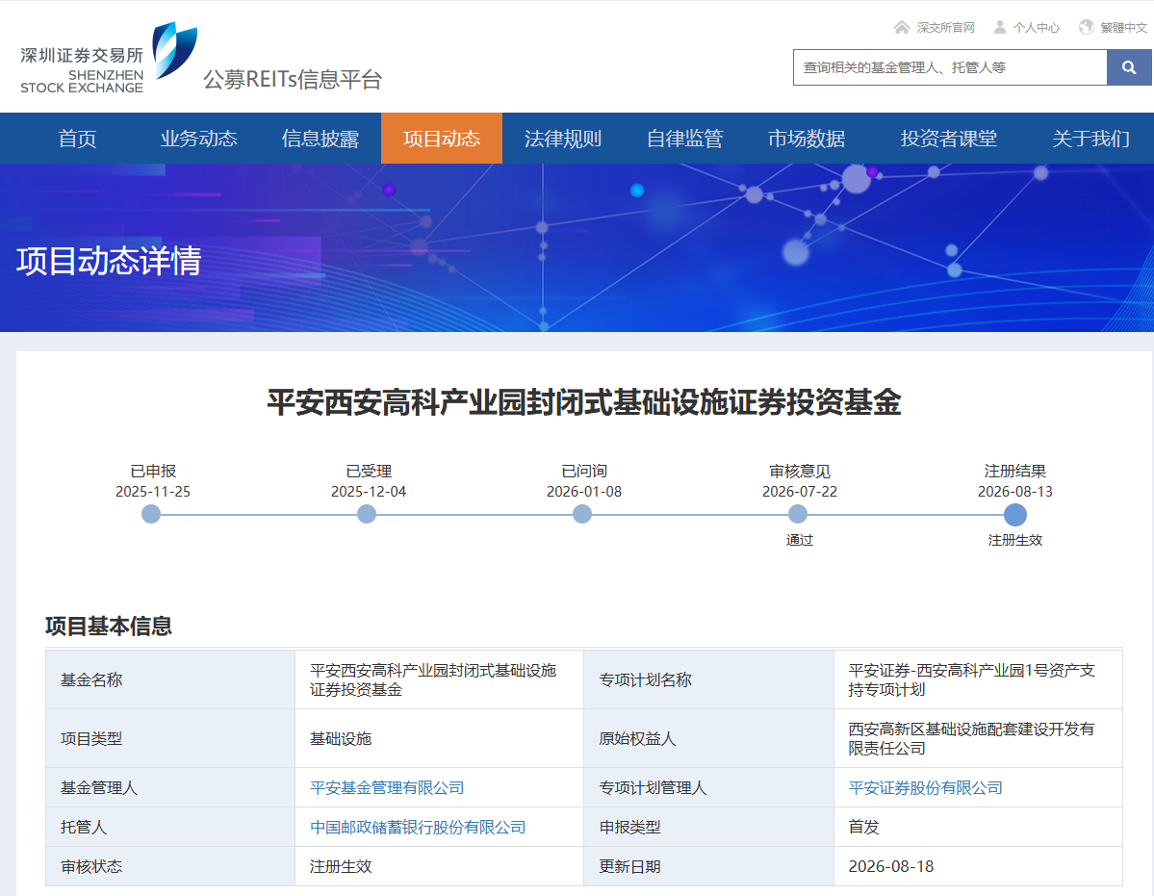Click the 托管人 label cell
This screenshot has height=896, width=1154.
click(x=170, y=827)
